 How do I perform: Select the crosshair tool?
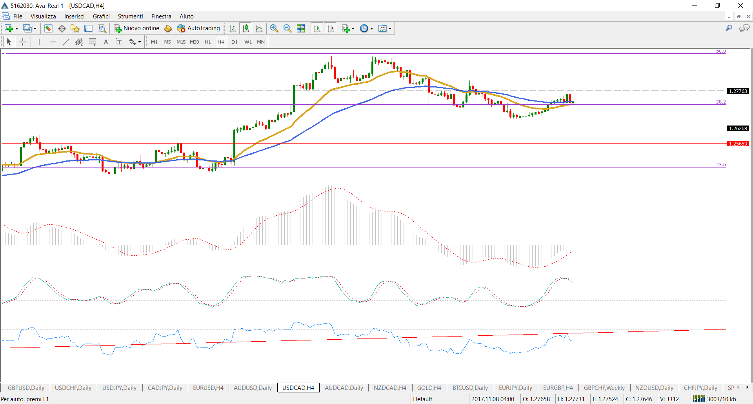click(x=23, y=42)
